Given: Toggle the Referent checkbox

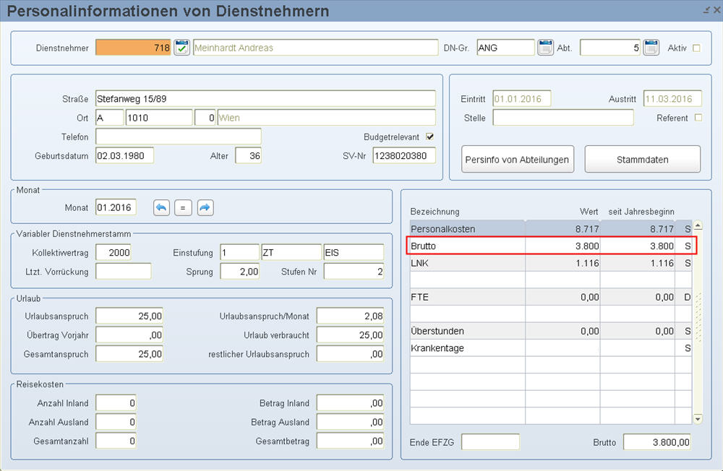Looking at the screenshot, I should point(698,118).
